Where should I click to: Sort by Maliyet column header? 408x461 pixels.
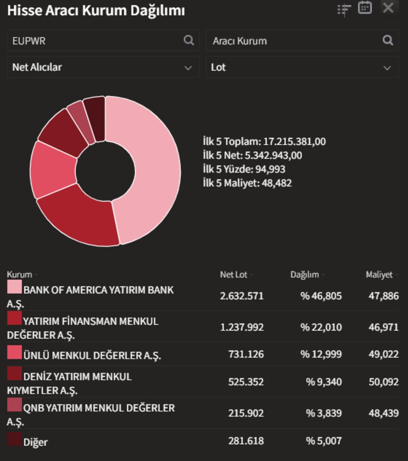[379, 274]
